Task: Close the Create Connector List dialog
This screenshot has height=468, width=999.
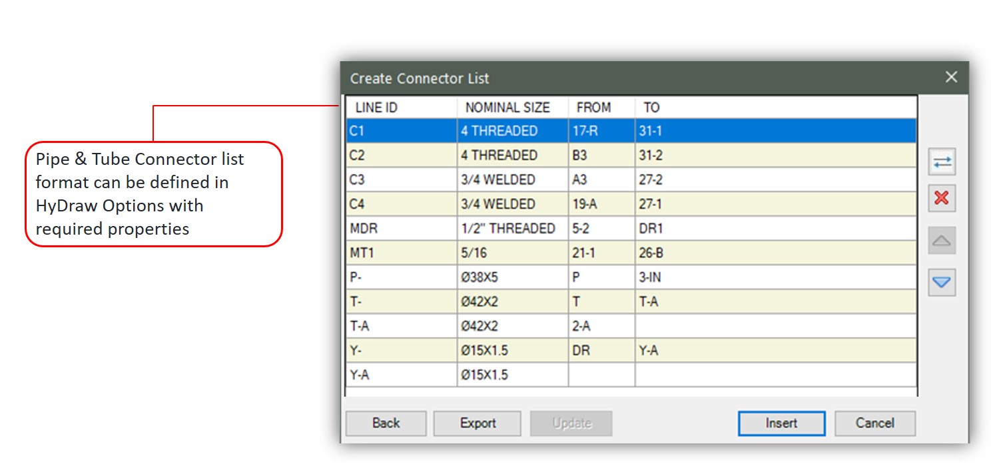Action: [x=951, y=77]
